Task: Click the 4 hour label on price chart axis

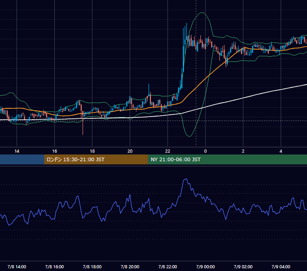Action: coord(281,151)
